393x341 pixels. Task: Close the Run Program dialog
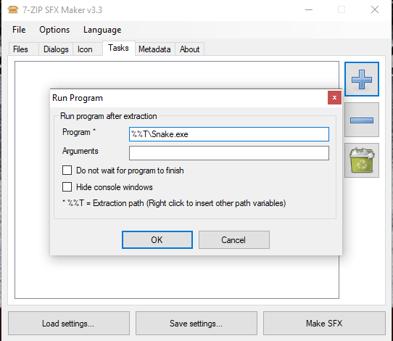[x=334, y=97]
